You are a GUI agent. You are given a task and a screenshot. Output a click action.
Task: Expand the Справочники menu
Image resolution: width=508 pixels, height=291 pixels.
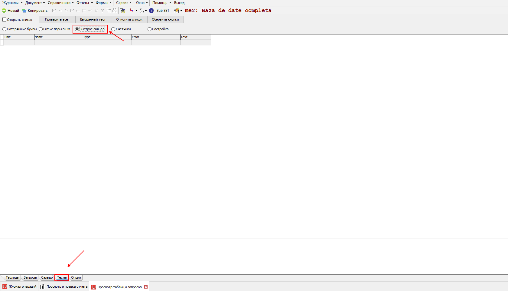click(x=60, y=3)
